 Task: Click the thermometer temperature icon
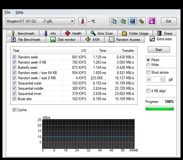click(x=82, y=21)
